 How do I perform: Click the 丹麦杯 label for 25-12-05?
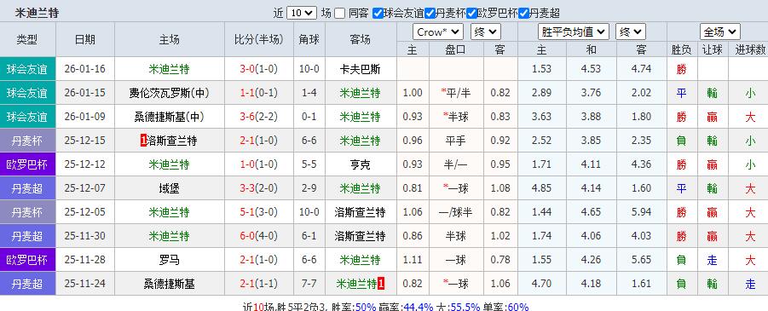pyautogui.click(x=27, y=212)
